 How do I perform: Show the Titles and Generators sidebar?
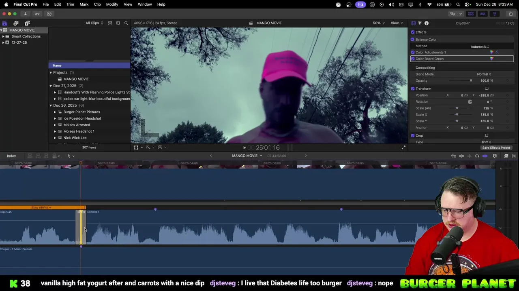pyautogui.click(x=27, y=23)
